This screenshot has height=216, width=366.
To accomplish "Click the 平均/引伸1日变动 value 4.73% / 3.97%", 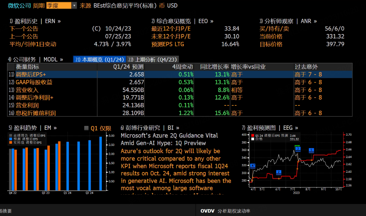I will tap(113, 44).
